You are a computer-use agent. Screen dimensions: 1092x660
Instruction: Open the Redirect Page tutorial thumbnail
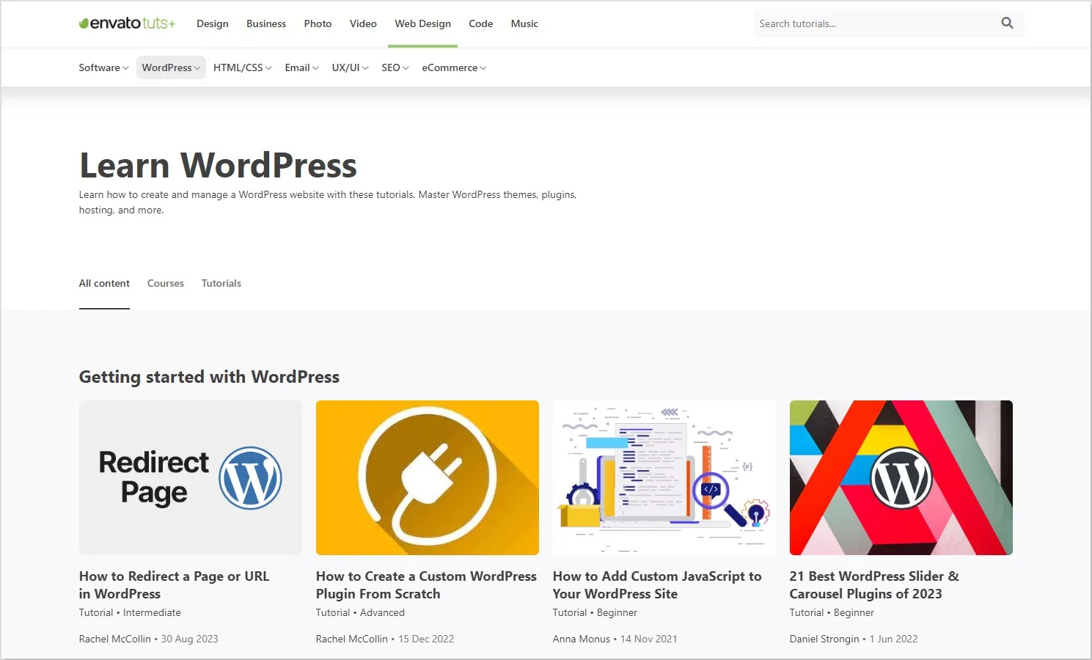tap(191, 477)
